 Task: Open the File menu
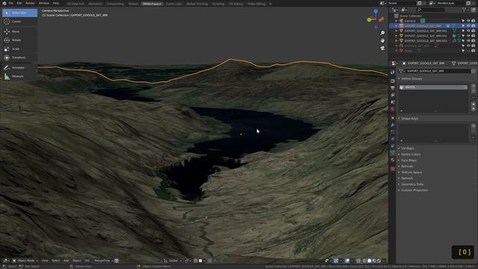(11, 3)
